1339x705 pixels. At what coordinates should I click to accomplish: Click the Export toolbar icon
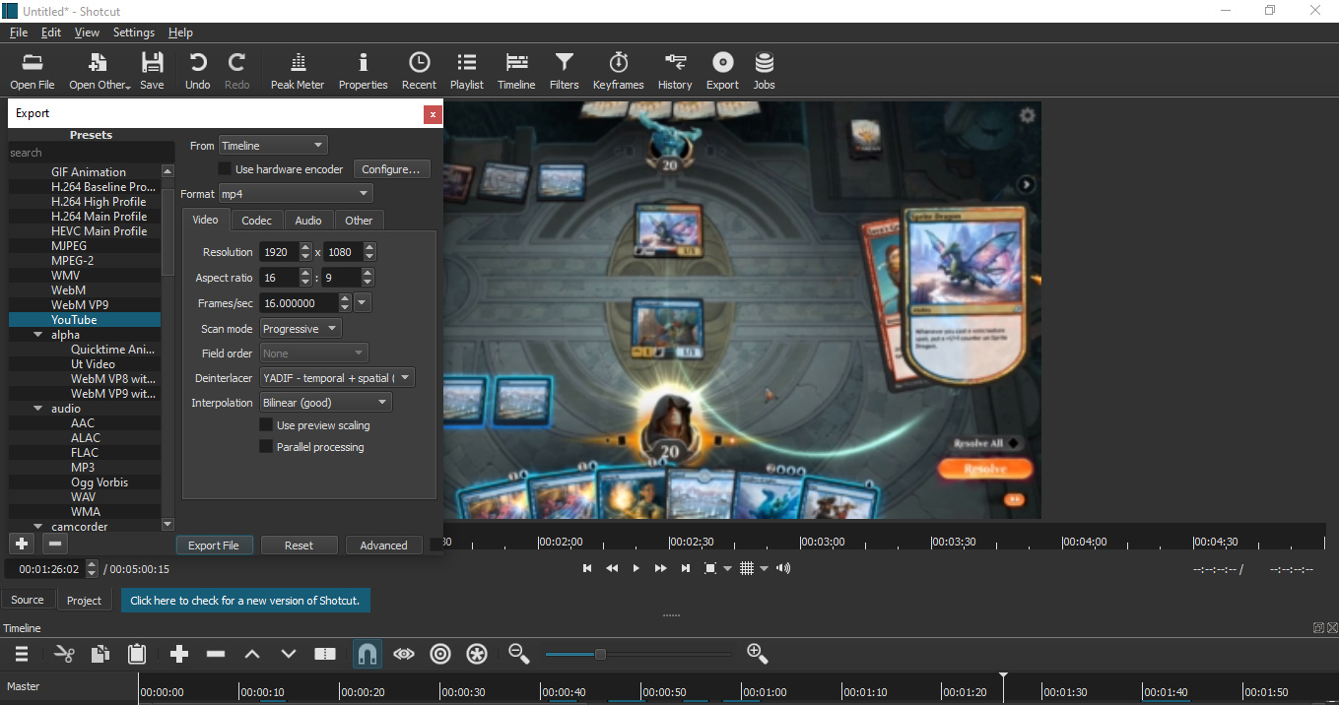pos(722,71)
